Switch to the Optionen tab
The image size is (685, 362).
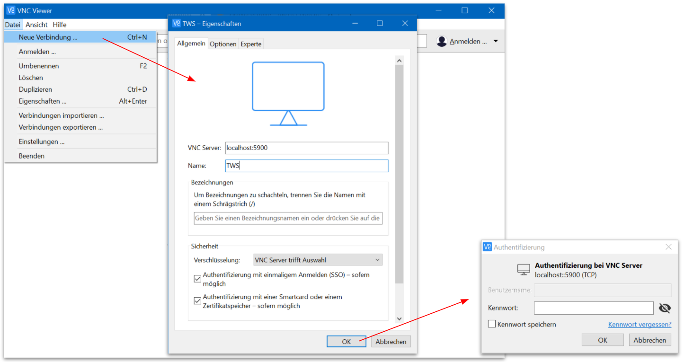pos(223,44)
